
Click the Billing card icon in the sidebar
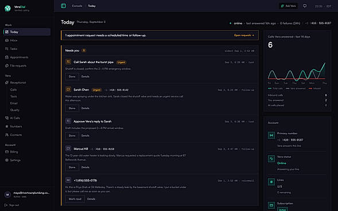click(x=7, y=152)
